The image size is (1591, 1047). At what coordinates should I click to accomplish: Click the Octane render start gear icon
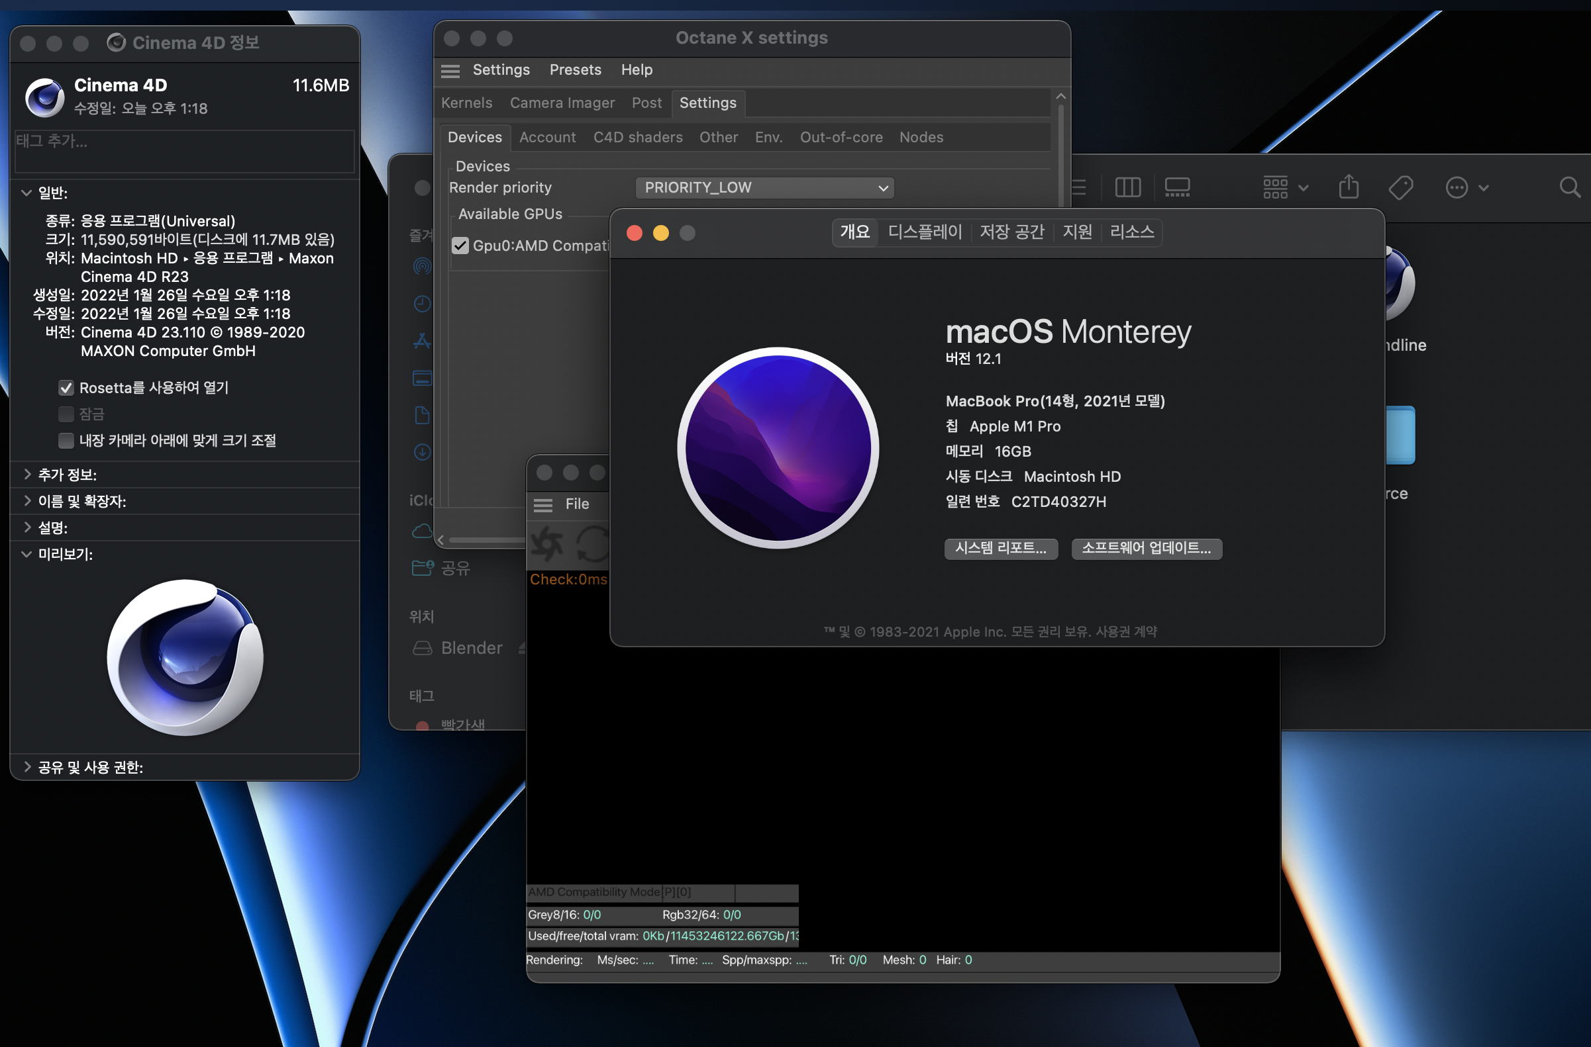point(548,544)
